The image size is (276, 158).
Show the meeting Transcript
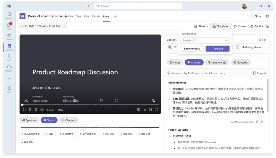coord(241,62)
